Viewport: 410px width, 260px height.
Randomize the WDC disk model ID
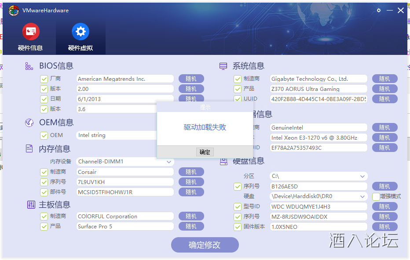(x=384, y=207)
